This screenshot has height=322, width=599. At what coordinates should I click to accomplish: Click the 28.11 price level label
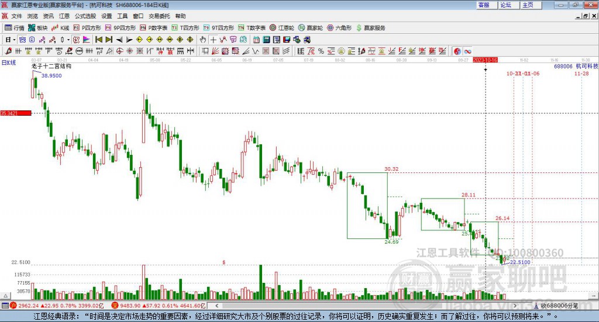469,195
